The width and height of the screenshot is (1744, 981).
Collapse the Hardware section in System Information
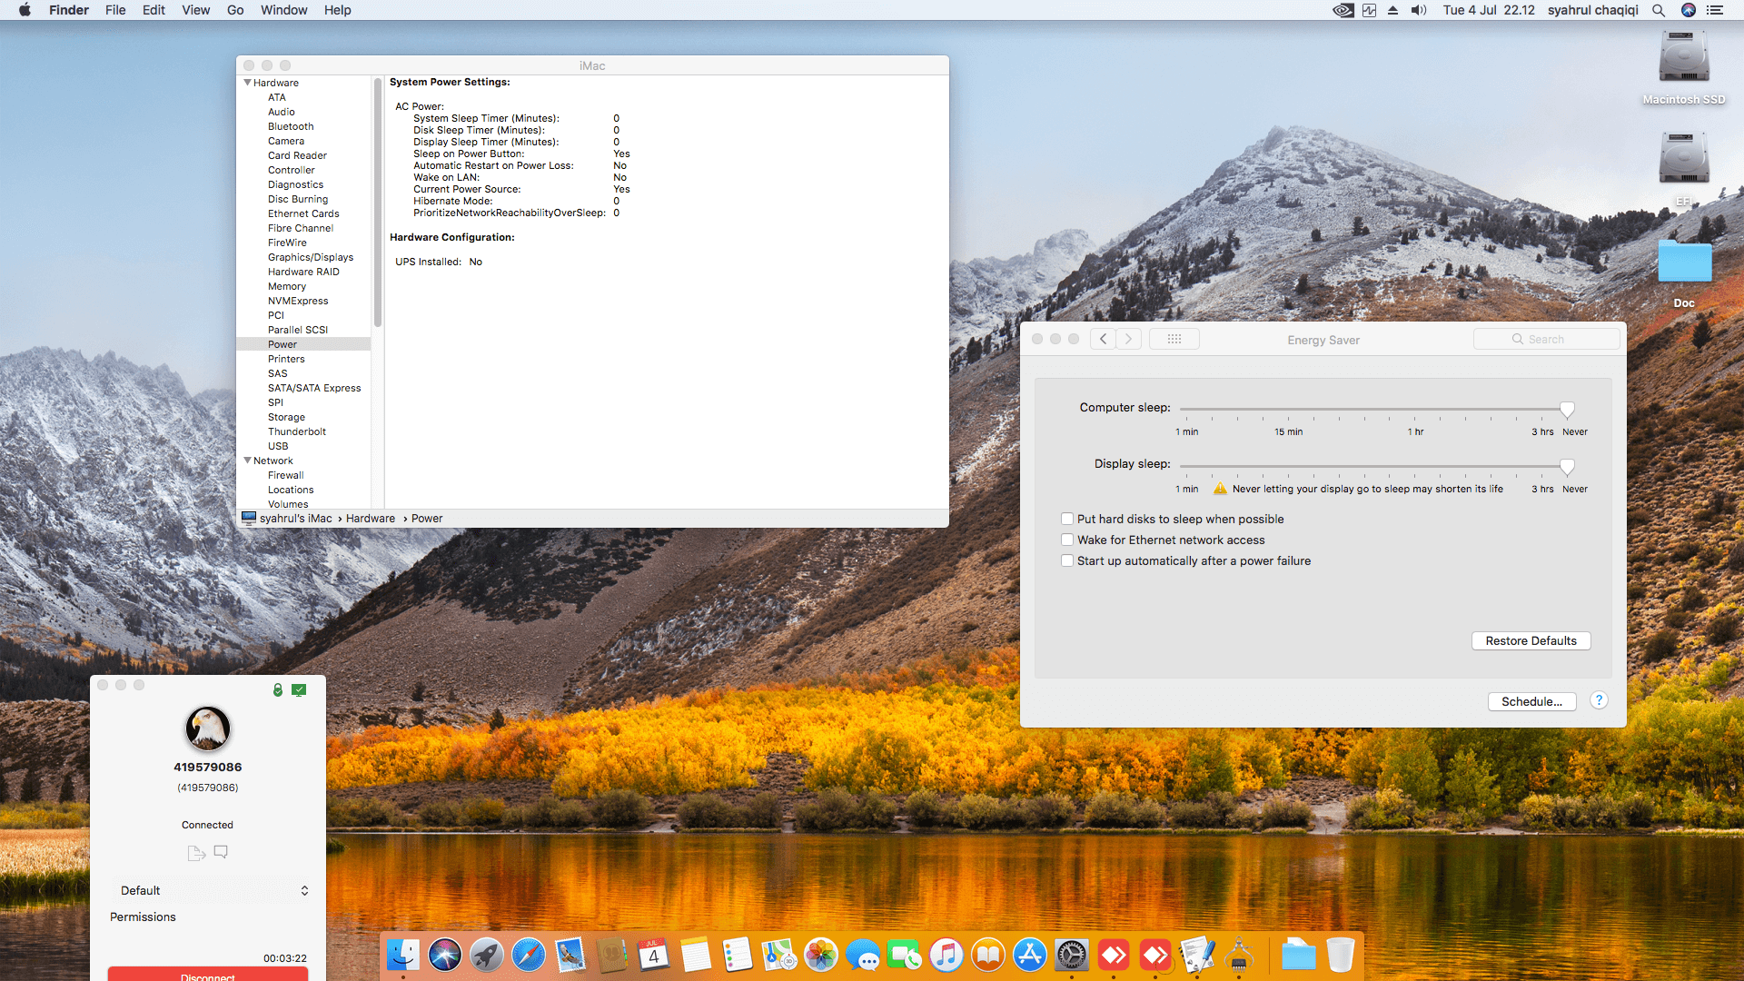tap(247, 82)
